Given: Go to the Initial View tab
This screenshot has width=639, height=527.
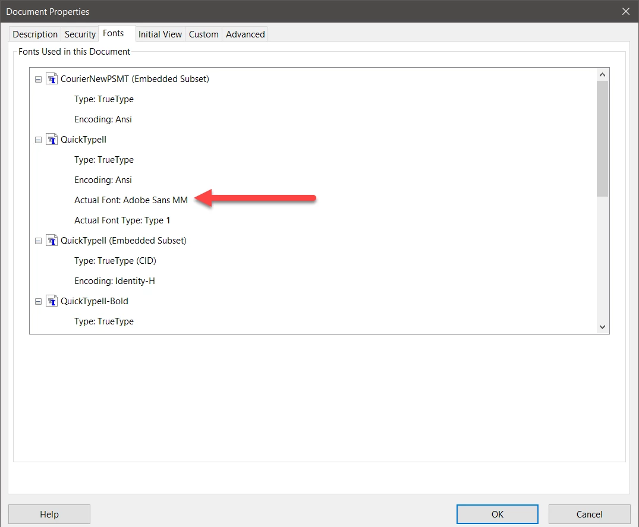Looking at the screenshot, I should (x=160, y=34).
